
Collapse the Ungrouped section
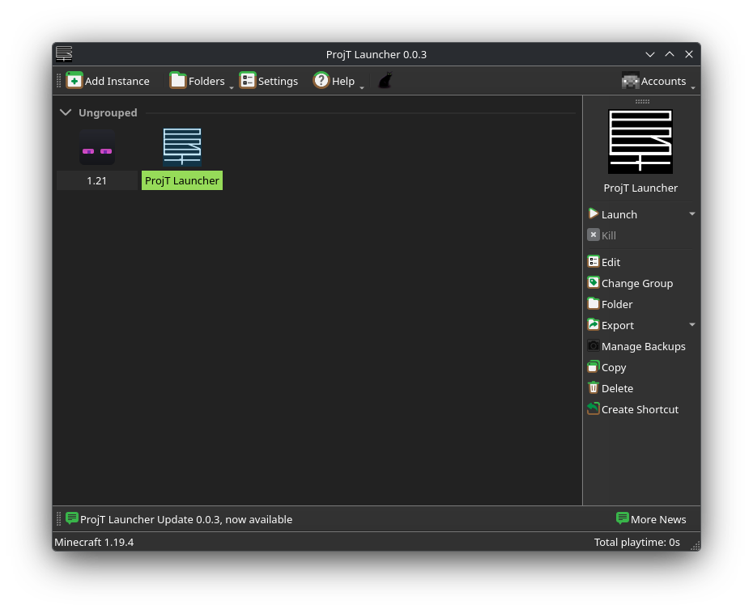click(x=66, y=112)
